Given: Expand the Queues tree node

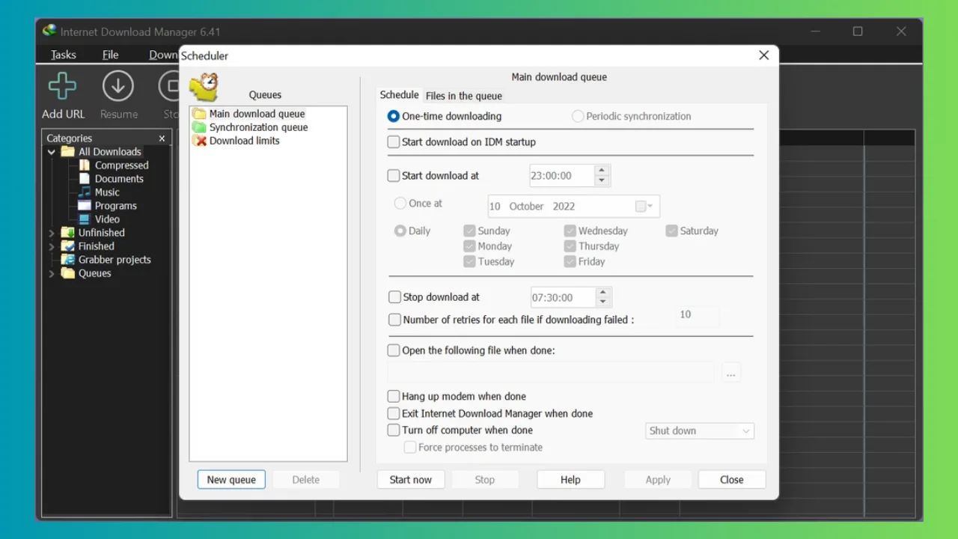Looking at the screenshot, I should pos(51,273).
